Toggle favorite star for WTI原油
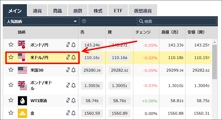This screenshot has height=120, width=222. (11, 100)
